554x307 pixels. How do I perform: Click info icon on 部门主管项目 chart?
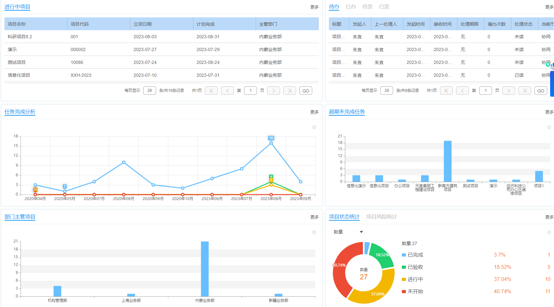[314, 232]
